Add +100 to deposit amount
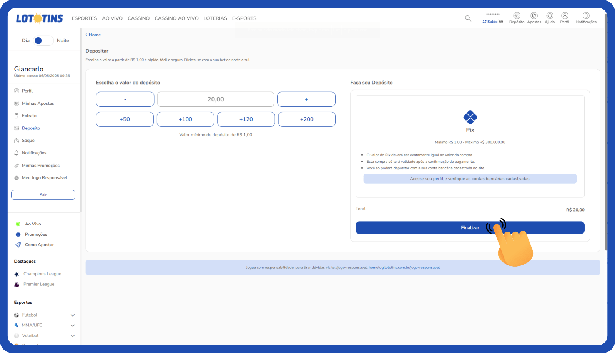This screenshot has width=615, height=353. click(x=185, y=119)
